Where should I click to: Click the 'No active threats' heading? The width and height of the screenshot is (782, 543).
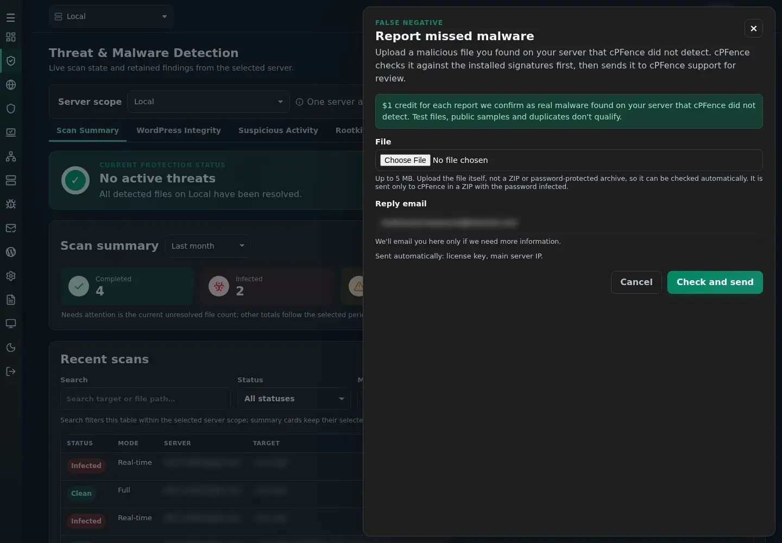(157, 179)
